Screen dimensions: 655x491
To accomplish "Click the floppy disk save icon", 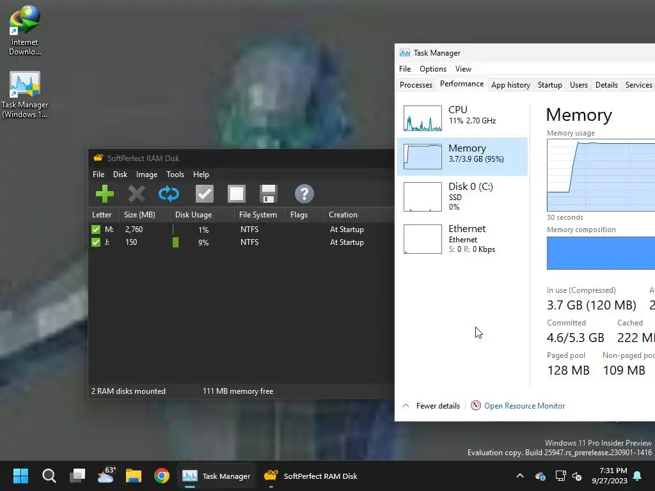I will (268, 194).
